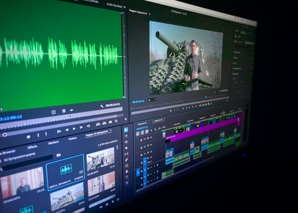Expand Vignette section in Lumetri
This screenshot has width=298, height=213.
coord(235,79)
